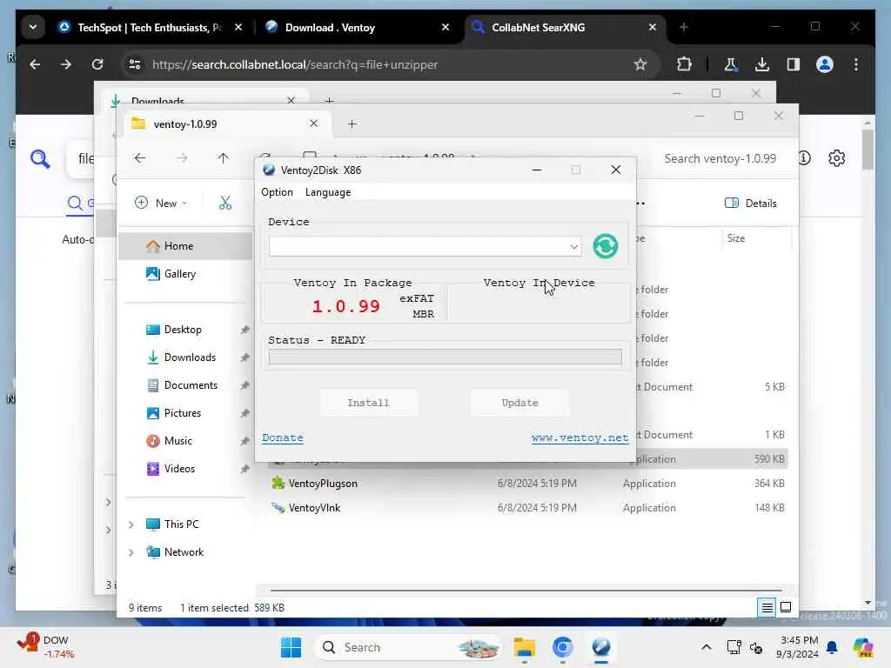
Task: Open the Device dropdown in Ventoy2Disk
Action: pyautogui.click(x=425, y=246)
